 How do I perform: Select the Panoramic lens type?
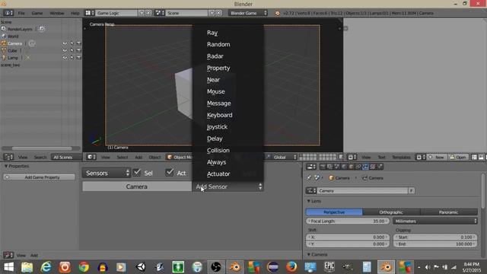coord(449,212)
